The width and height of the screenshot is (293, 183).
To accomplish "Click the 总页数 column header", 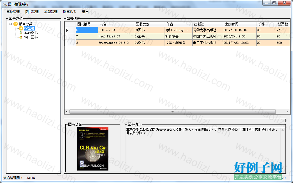I will pyautogui.click(x=283, y=24).
